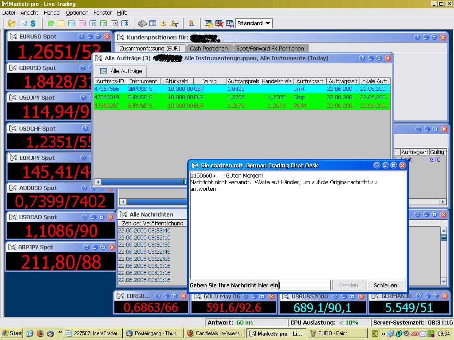The height and width of the screenshot is (340, 454).
Task: Click the AUDUSD Spot price quote
Action: pyautogui.click(x=60, y=201)
